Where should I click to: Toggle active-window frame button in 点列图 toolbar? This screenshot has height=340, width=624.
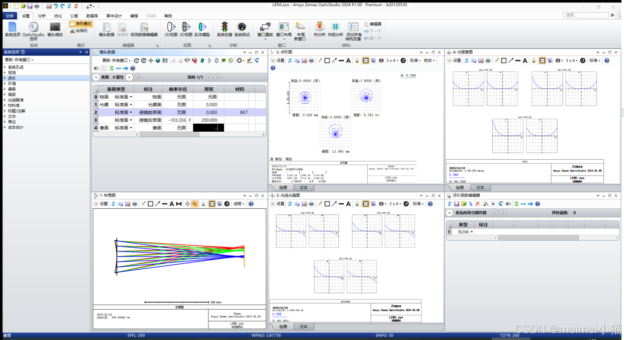[x=365, y=60]
